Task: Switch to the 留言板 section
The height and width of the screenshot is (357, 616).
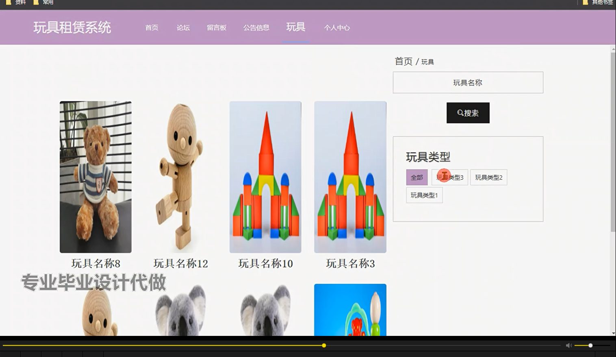Action: point(216,28)
